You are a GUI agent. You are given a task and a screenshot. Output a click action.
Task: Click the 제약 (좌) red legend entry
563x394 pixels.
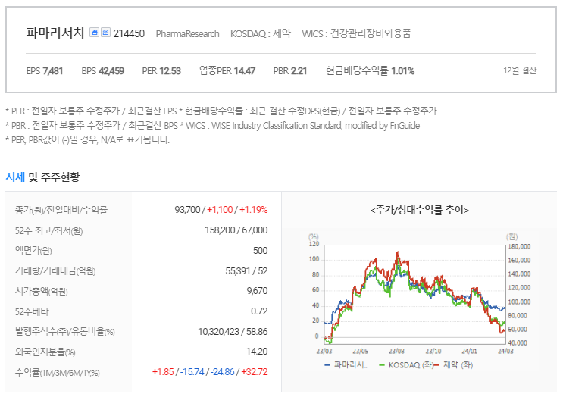point(453,365)
